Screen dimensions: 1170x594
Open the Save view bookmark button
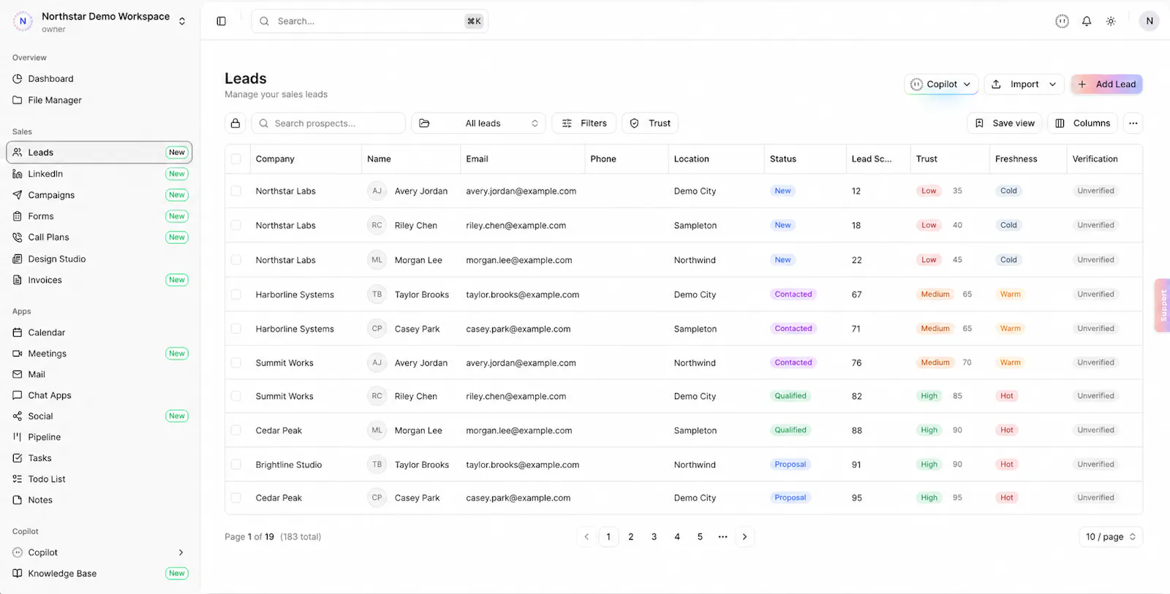click(x=1005, y=123)
